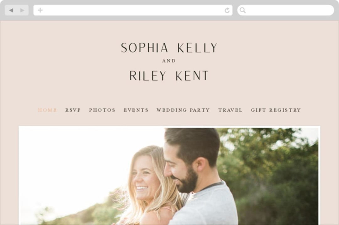View the EVENTS page
This screenshot has width=339, height=225.
coord(136,110)
